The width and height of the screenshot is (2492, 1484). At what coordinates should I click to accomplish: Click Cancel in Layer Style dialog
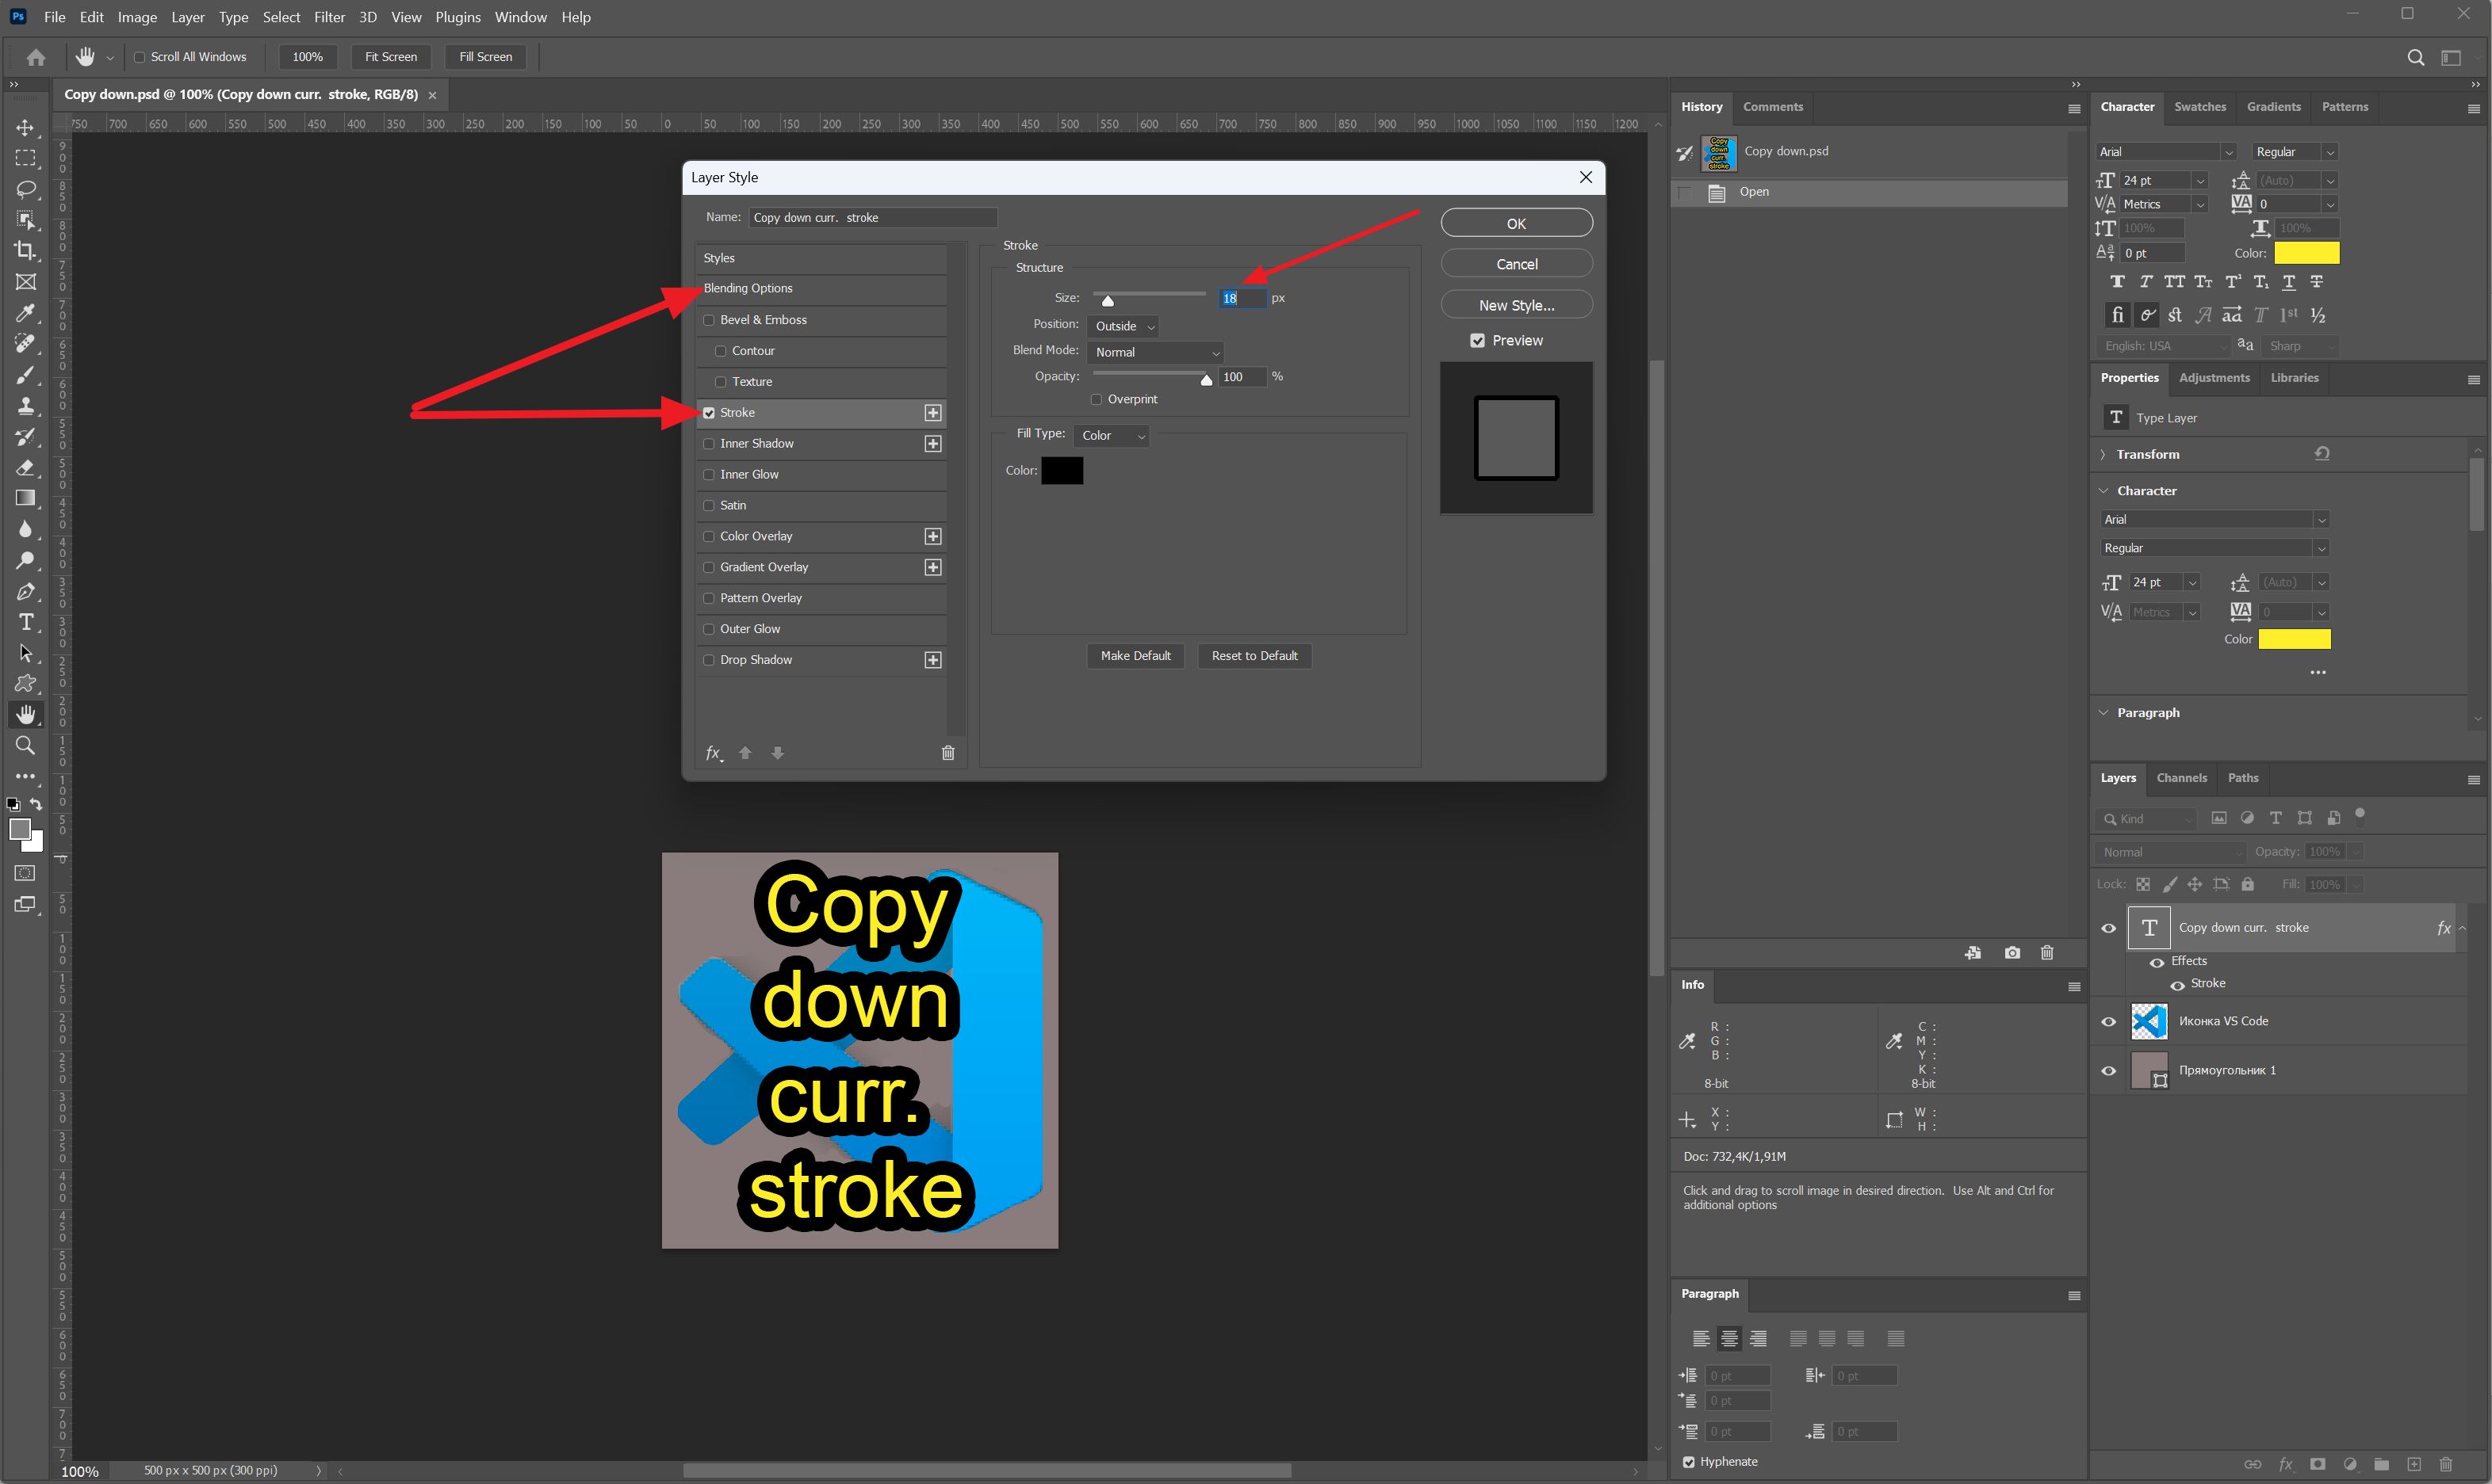1517,264
